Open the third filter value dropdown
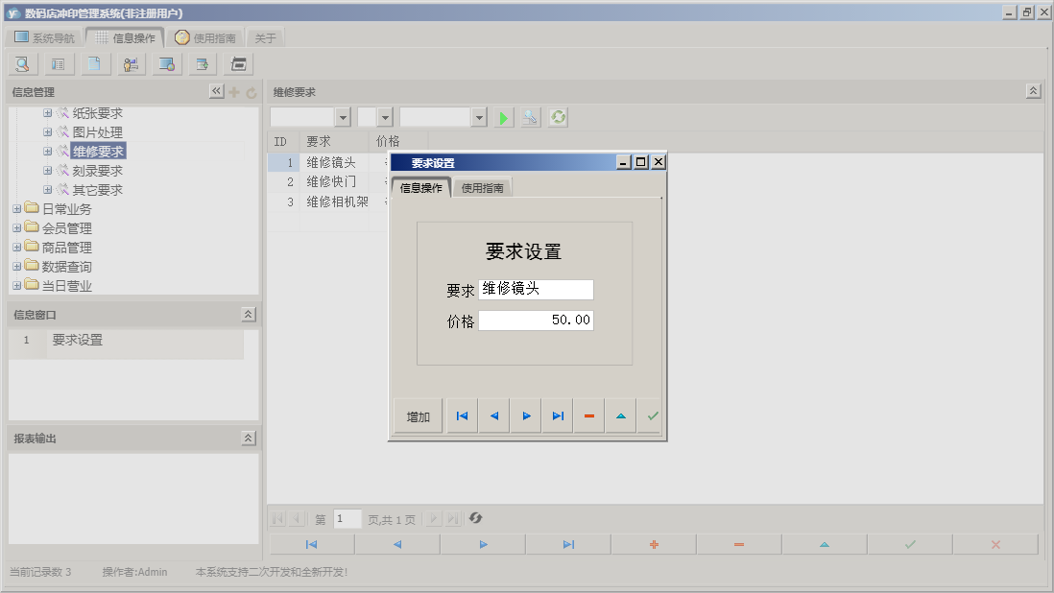 (479, 117)
